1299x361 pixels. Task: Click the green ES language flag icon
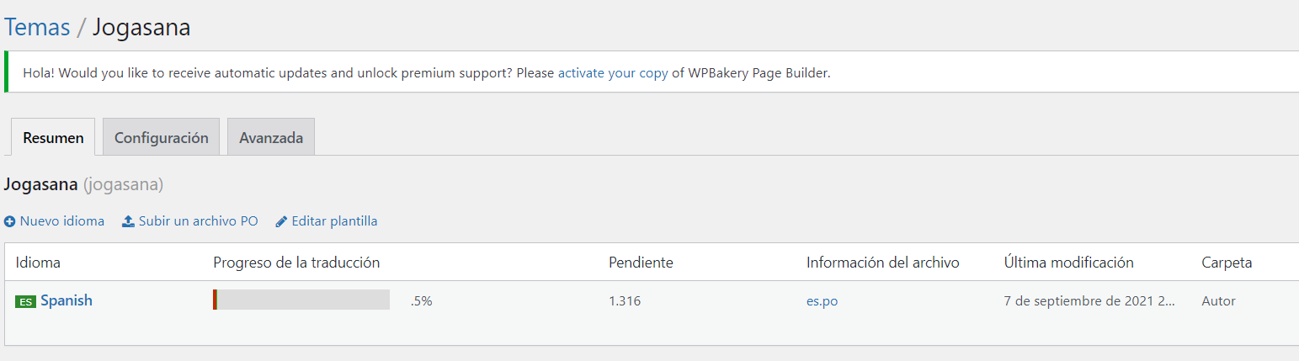tap(25, 301)
